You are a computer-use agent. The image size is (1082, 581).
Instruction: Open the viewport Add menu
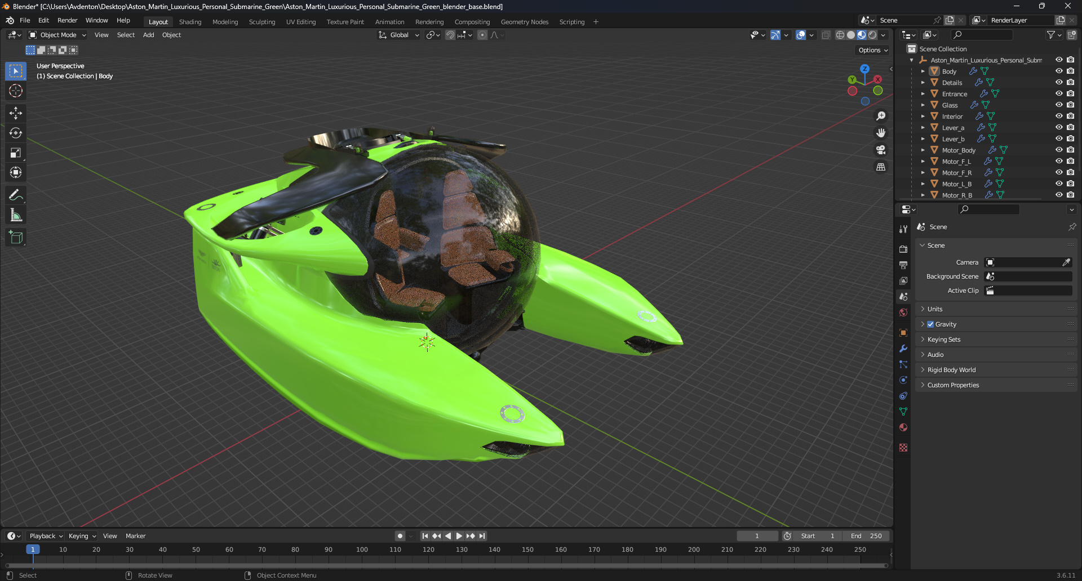coord(148,35)
